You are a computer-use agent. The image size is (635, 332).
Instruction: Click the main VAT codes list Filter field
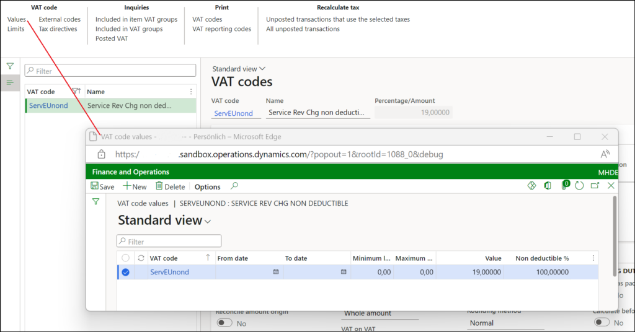click(x=110, y=71)
